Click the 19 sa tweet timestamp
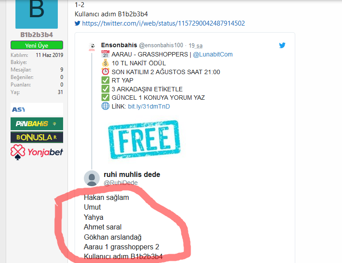The width and height of the screenshot is (342, 263). 195,45
